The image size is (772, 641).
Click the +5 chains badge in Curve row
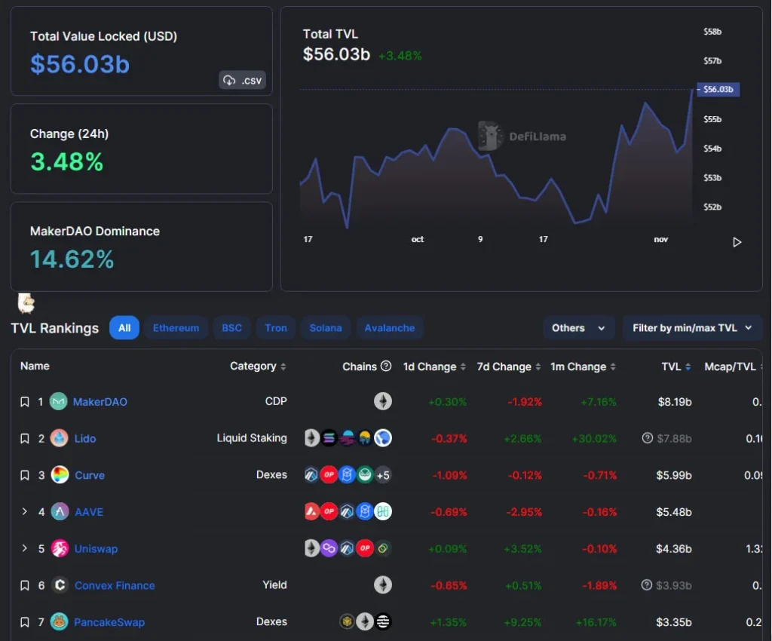(x=382, y=474)
